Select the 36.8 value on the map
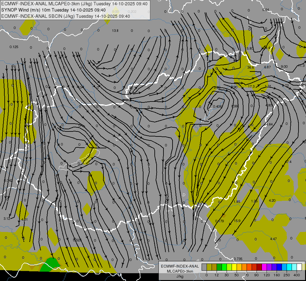The image size is (306, 281). 251,67
